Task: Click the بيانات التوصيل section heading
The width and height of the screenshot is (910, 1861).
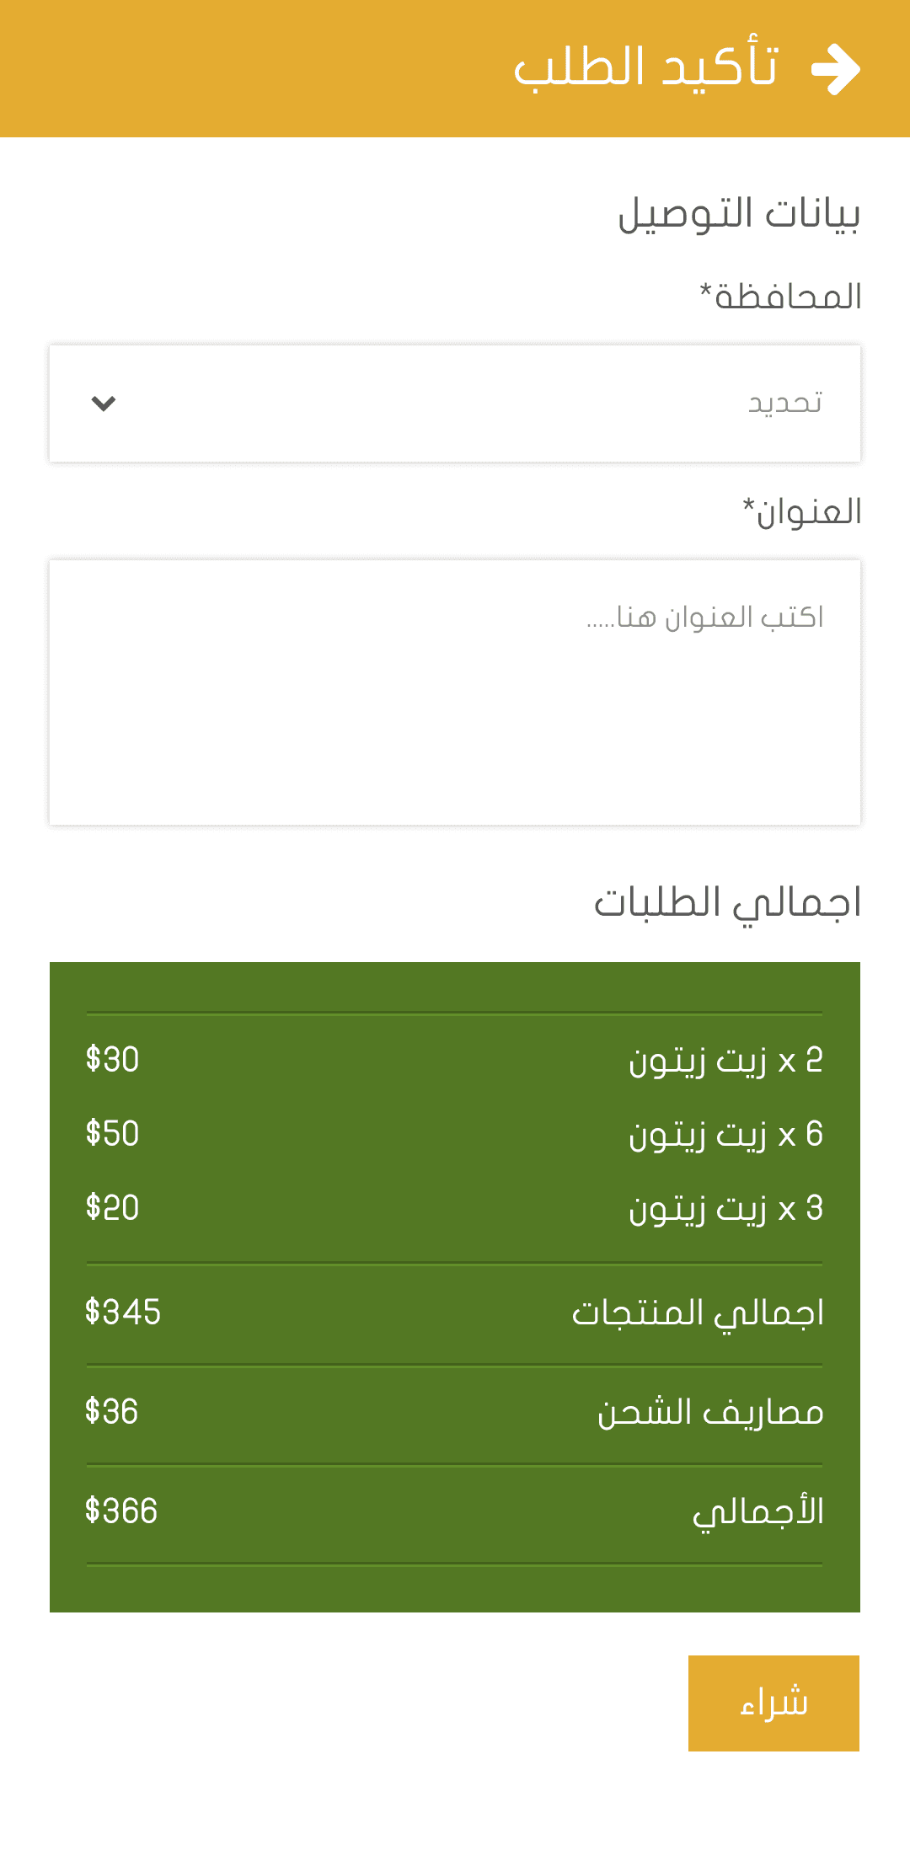Action: (739, 213)
